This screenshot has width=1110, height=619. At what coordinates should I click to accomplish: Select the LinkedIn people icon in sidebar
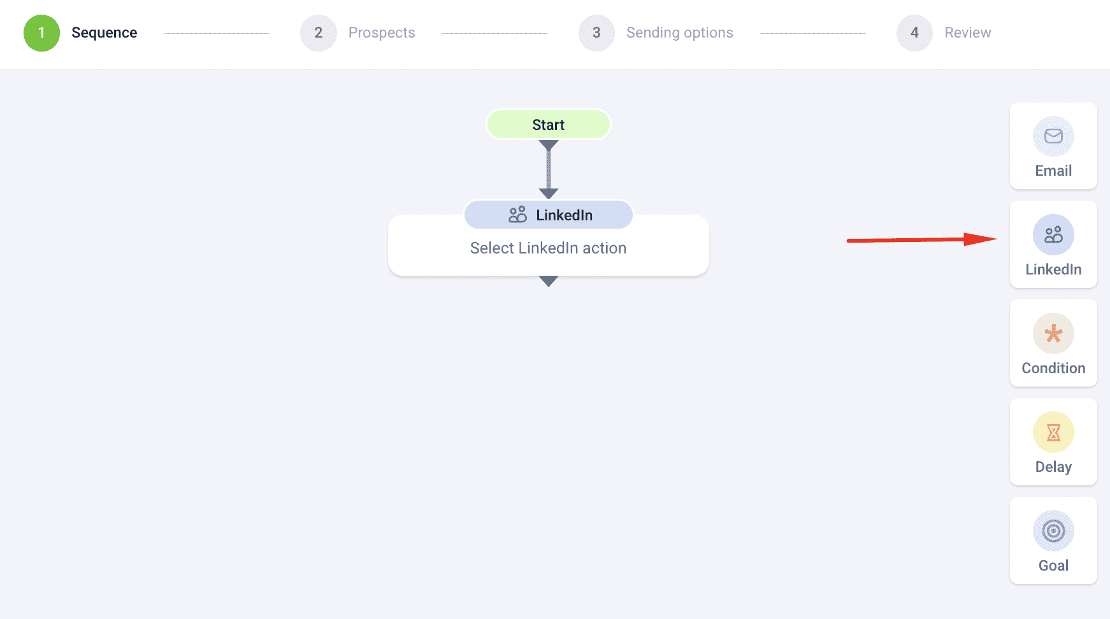click(1053, 235)
